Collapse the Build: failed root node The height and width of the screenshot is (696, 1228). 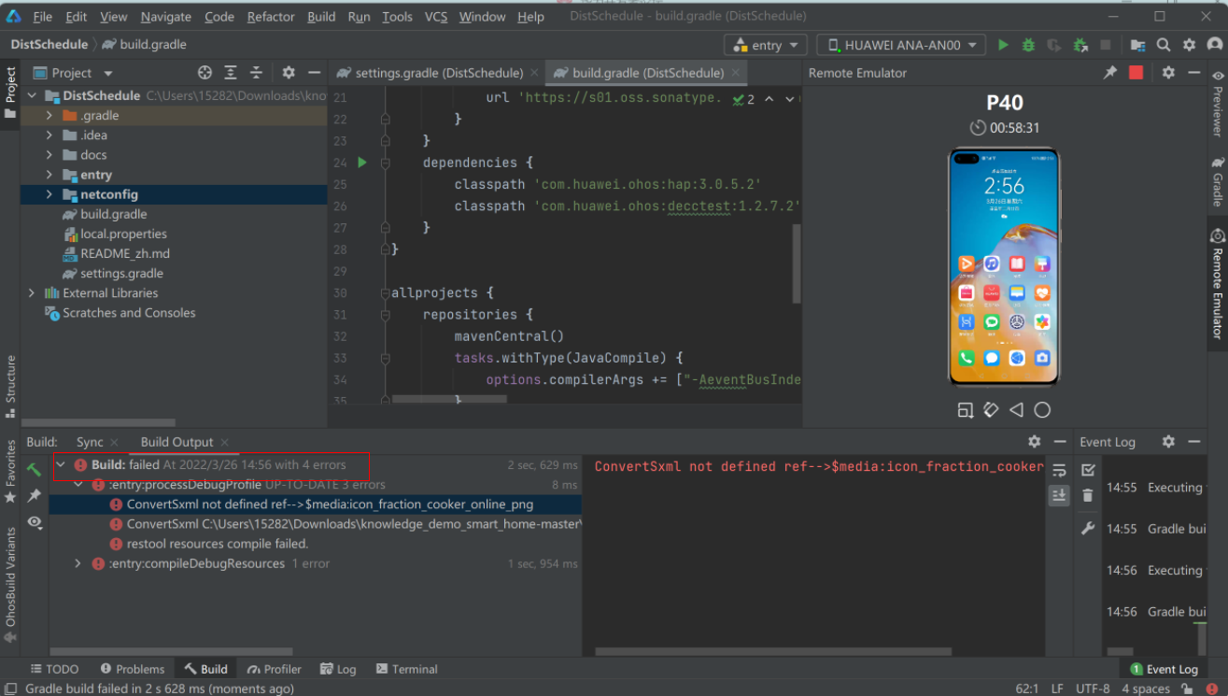(x=61, y=464)
